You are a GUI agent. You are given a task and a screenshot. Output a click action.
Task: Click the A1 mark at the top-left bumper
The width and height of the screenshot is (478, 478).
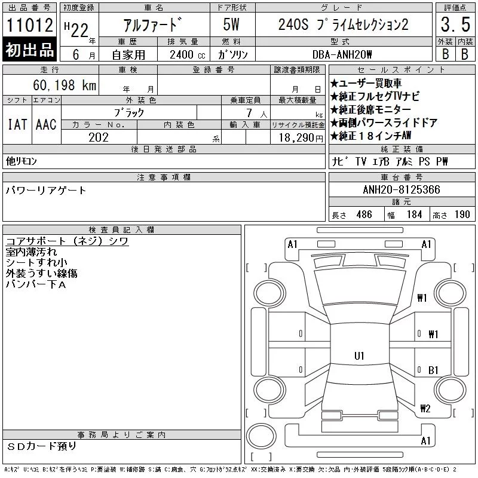click(292, 244)
